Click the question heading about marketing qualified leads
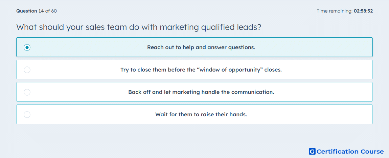Screen dimensions: 389x158 pos(139,27)
